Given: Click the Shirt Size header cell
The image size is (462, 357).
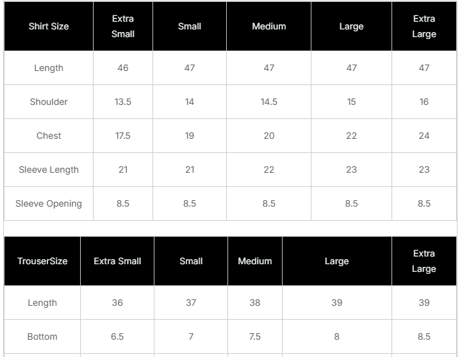Looking at the screenshot, I should [49, 26].
